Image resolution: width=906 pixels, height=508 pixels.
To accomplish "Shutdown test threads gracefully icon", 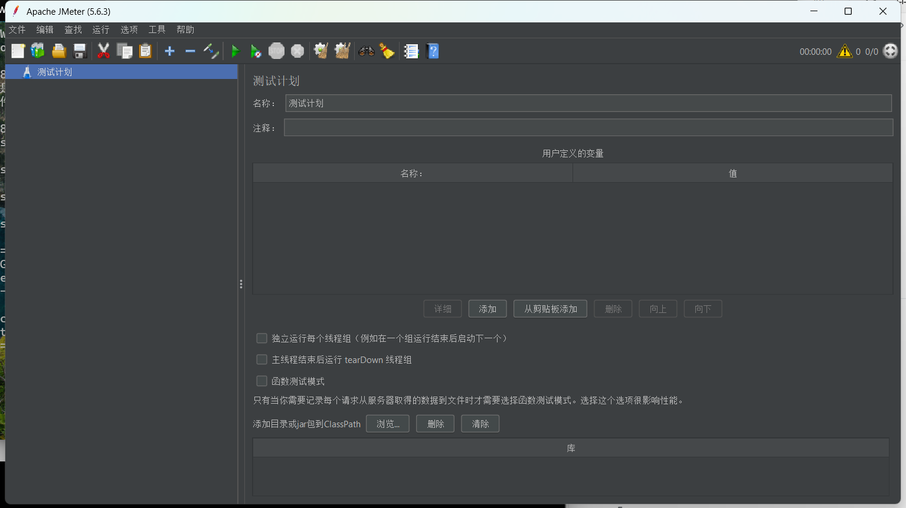I will (297, 51).
